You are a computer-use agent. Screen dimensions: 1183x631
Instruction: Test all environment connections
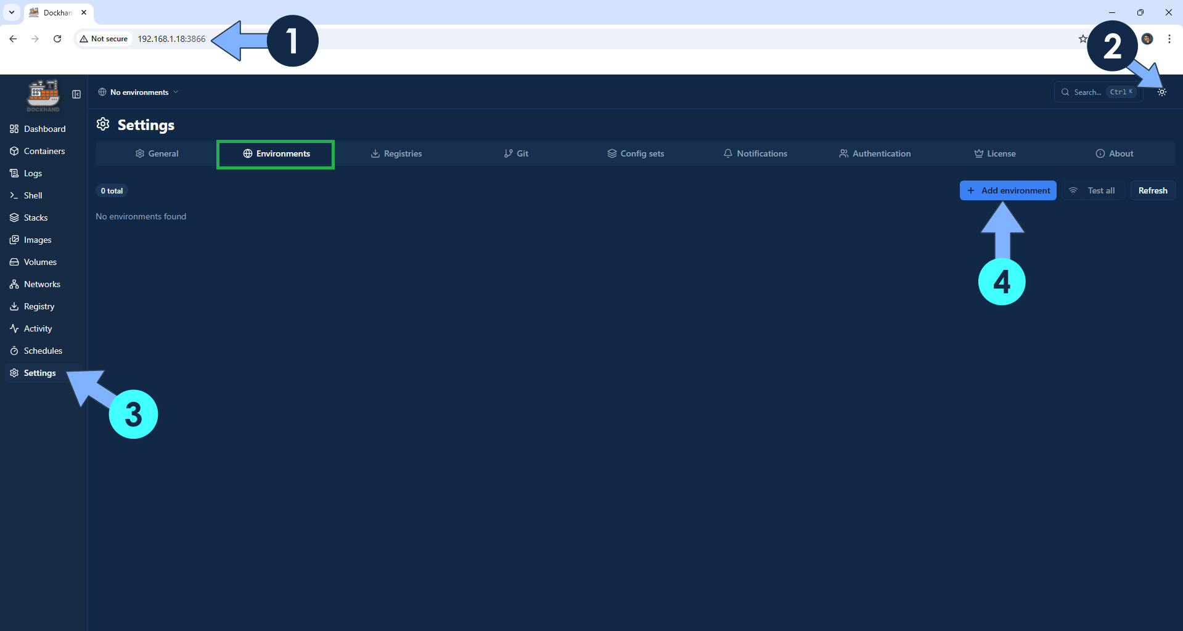(x=1093, y=190)
